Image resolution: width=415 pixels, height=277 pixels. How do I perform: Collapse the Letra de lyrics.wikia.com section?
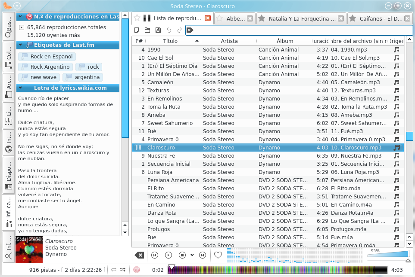[20, 88]
